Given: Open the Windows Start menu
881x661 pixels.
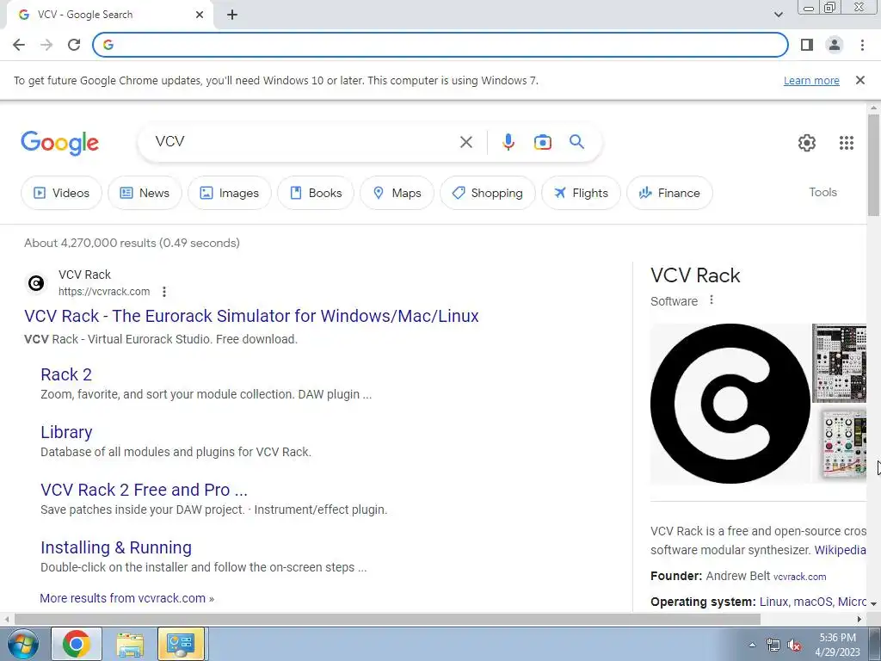Looking at the screenshot, I should point(22,644).
